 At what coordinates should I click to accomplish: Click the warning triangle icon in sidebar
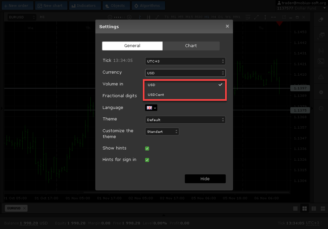point(321,77)
